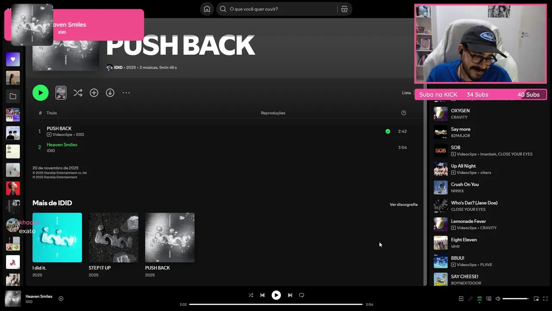The height and width of the screenshot is (311, 552).
Task: Open more options (three dots) for the album
Action: 126,92
